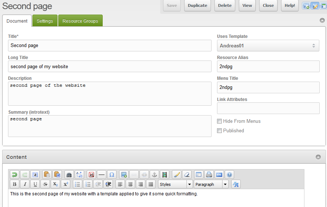
Task: Collapse the Content panel
Action: [x=318, y=157]
